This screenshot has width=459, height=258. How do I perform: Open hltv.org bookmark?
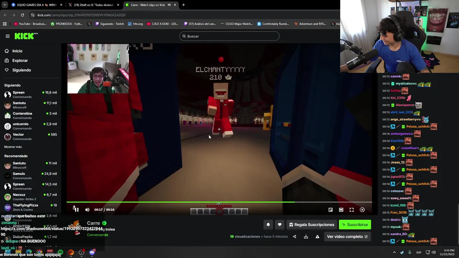click(136, 24)
